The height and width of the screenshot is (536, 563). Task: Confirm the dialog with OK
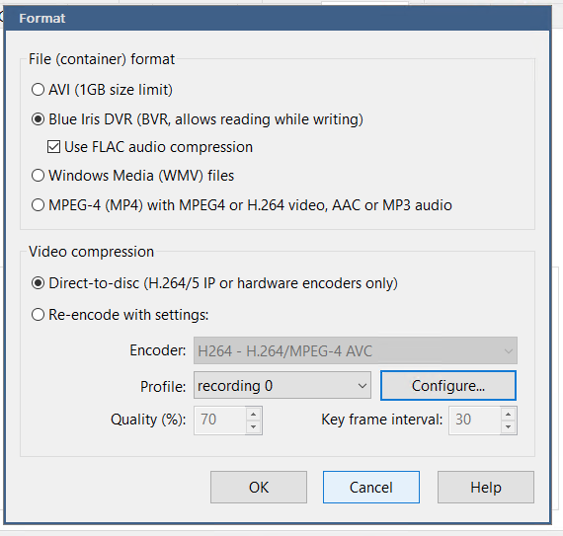click(x=259, y=488)
